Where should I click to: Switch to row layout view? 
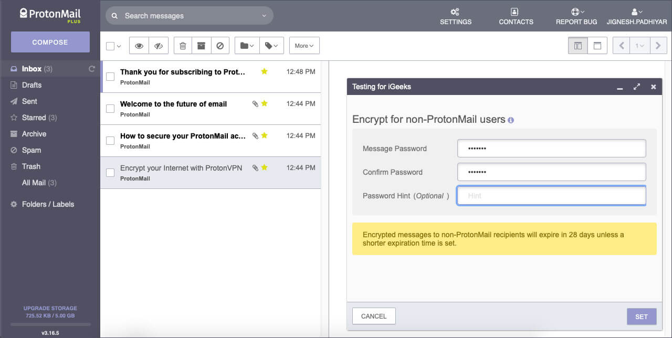pos(597,46)
